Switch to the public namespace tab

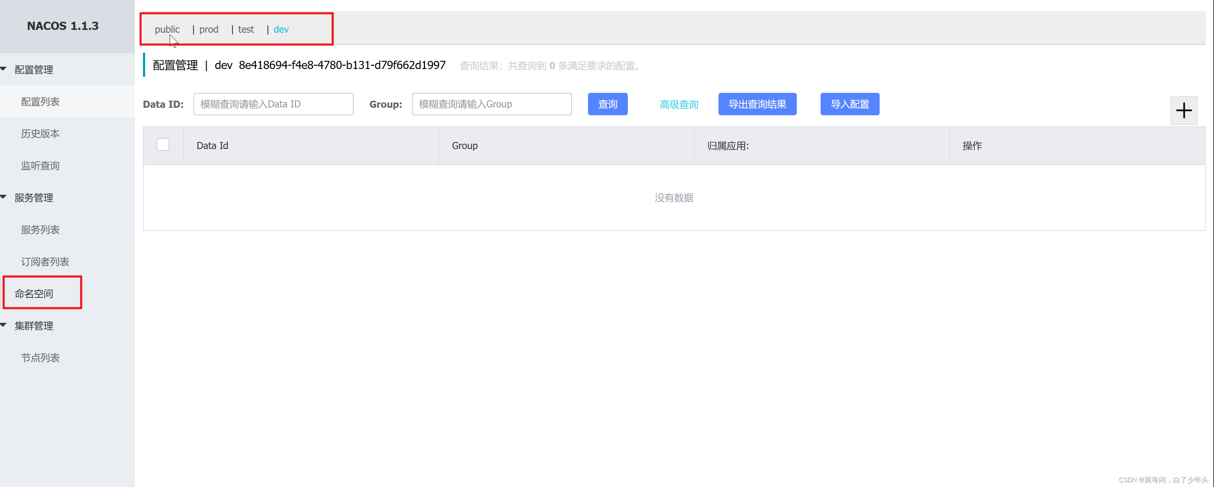[x=167, y=29]
